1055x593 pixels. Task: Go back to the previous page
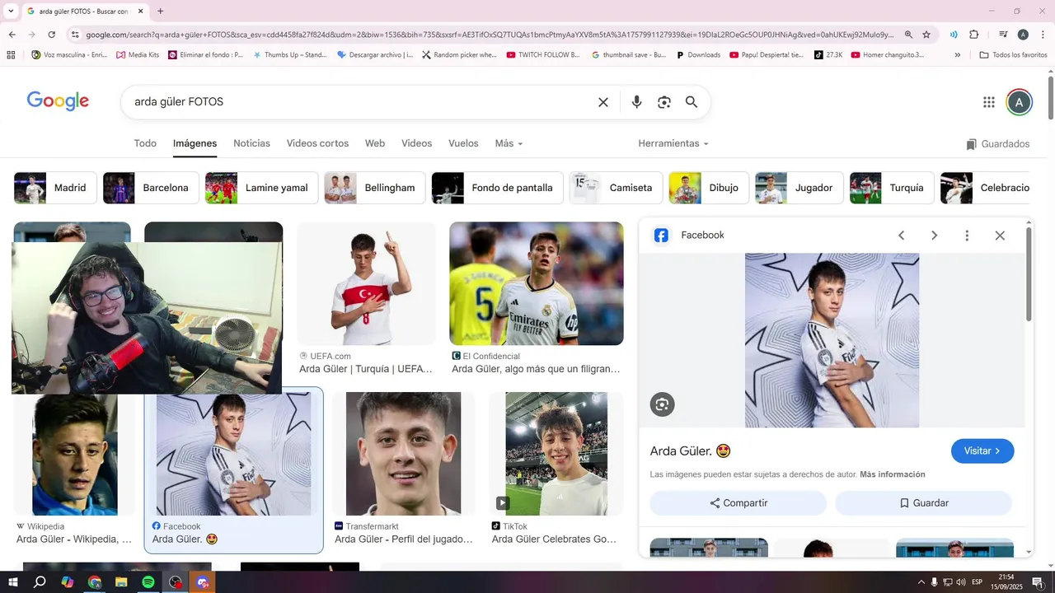click(x=12, y=35)
